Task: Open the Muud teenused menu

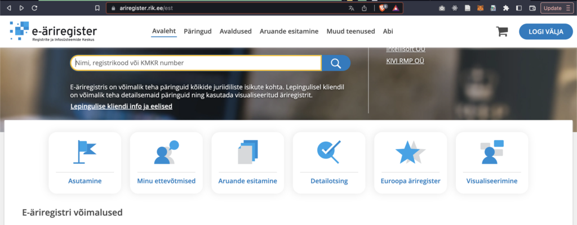Action: [350, 31]
